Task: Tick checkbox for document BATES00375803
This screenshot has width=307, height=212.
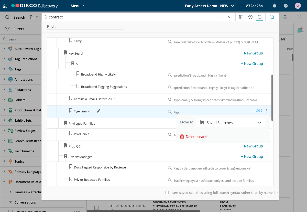Action: pos(96,208)
